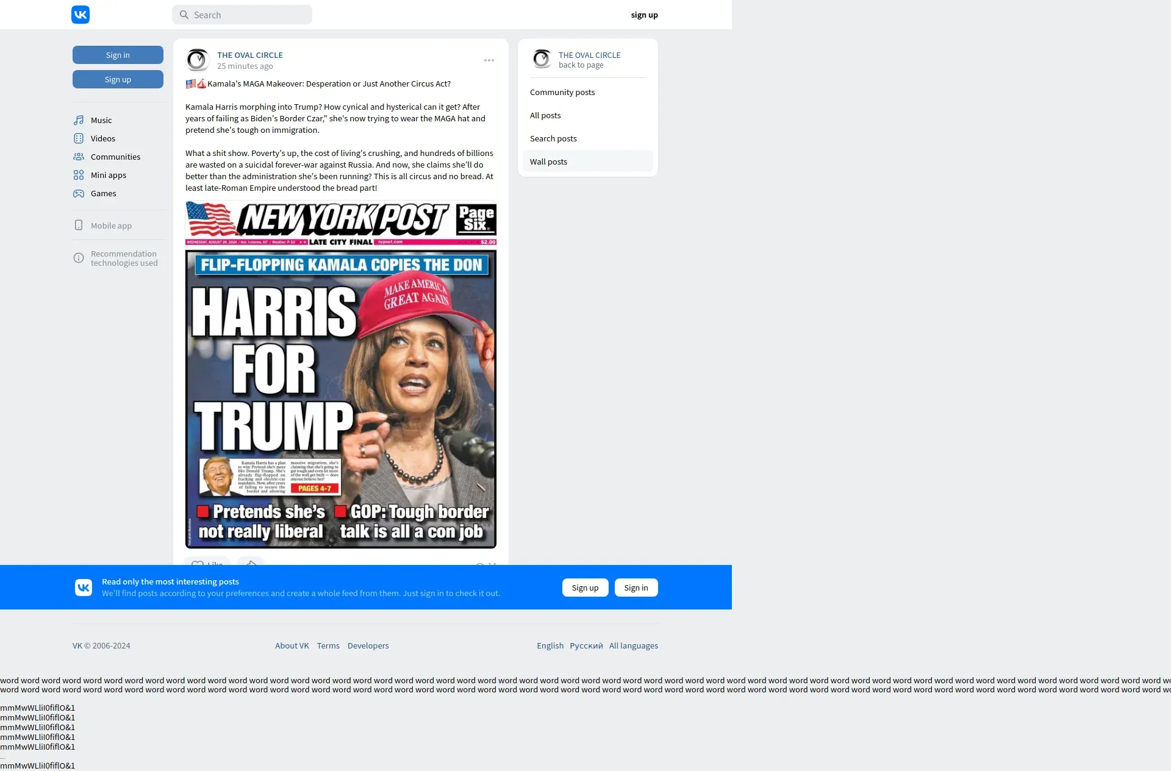1171x771 pixels.
Task: Open Search posts option
Action: (553, 138)
